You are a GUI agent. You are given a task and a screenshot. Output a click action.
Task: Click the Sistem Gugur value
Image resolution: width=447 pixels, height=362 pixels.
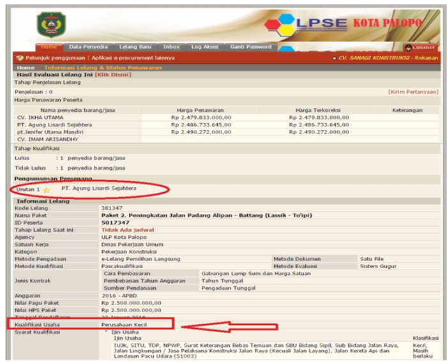tap(378, 266)
